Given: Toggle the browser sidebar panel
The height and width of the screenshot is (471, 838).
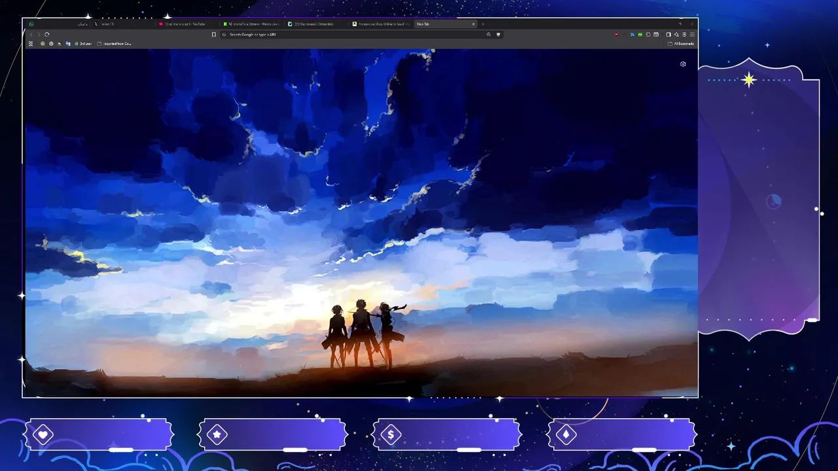Looking at the screenshot, I should (x=668, y=35).
